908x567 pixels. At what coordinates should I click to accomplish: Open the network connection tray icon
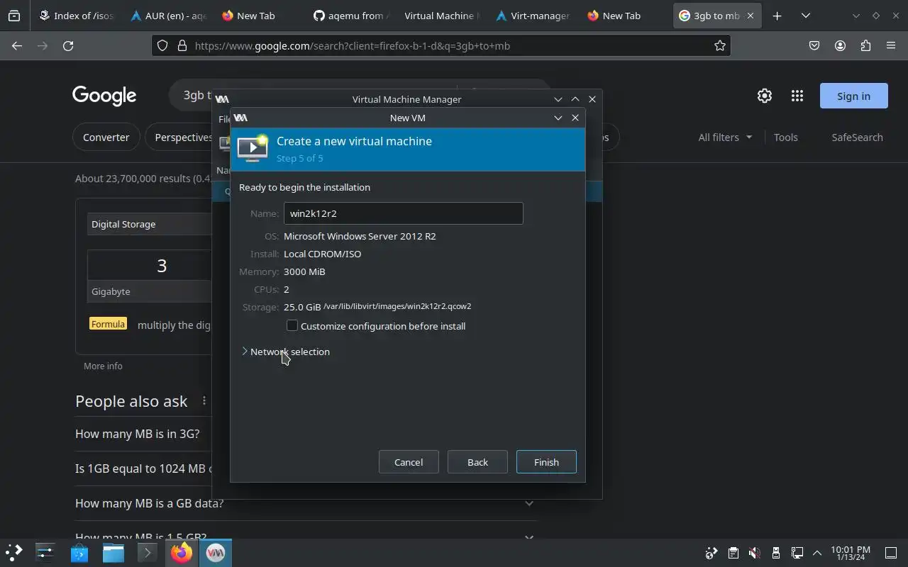[797, 553]
